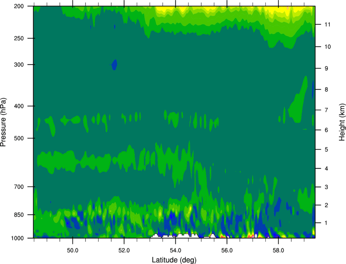Pick the 10 km height label
This screenshot has width=346, height=264.
328,47
